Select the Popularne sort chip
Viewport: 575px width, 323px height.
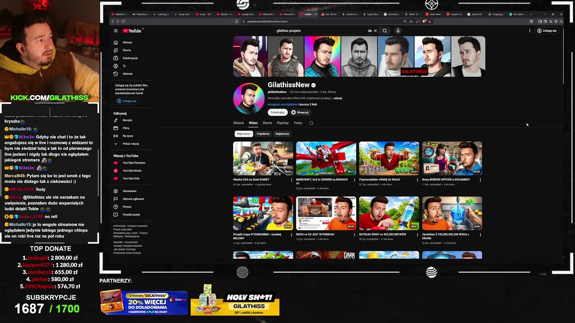263,134
